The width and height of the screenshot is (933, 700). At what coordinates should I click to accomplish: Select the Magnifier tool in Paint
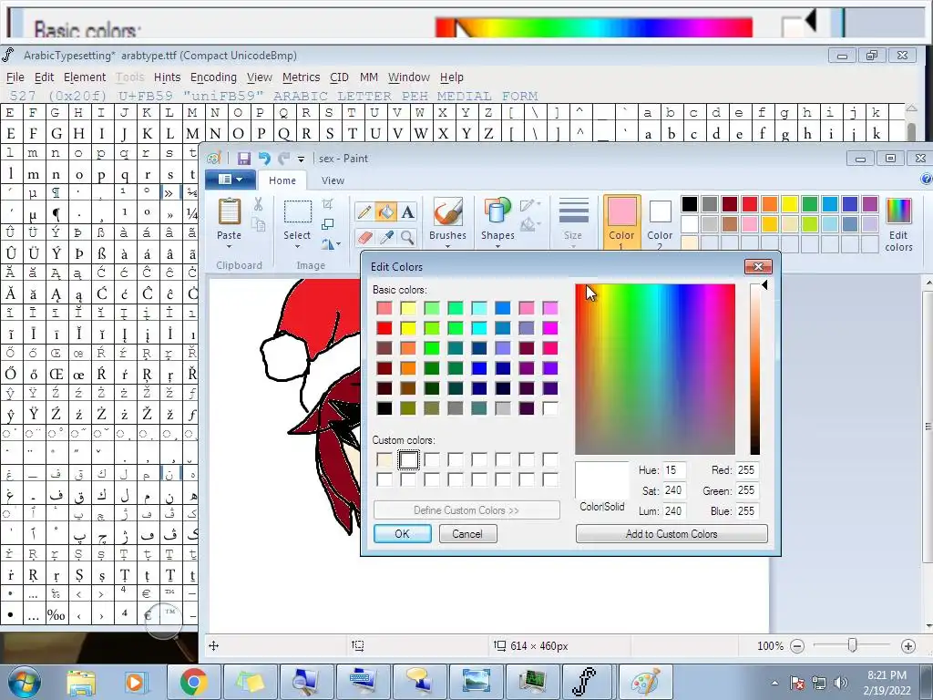click(407, 238)
